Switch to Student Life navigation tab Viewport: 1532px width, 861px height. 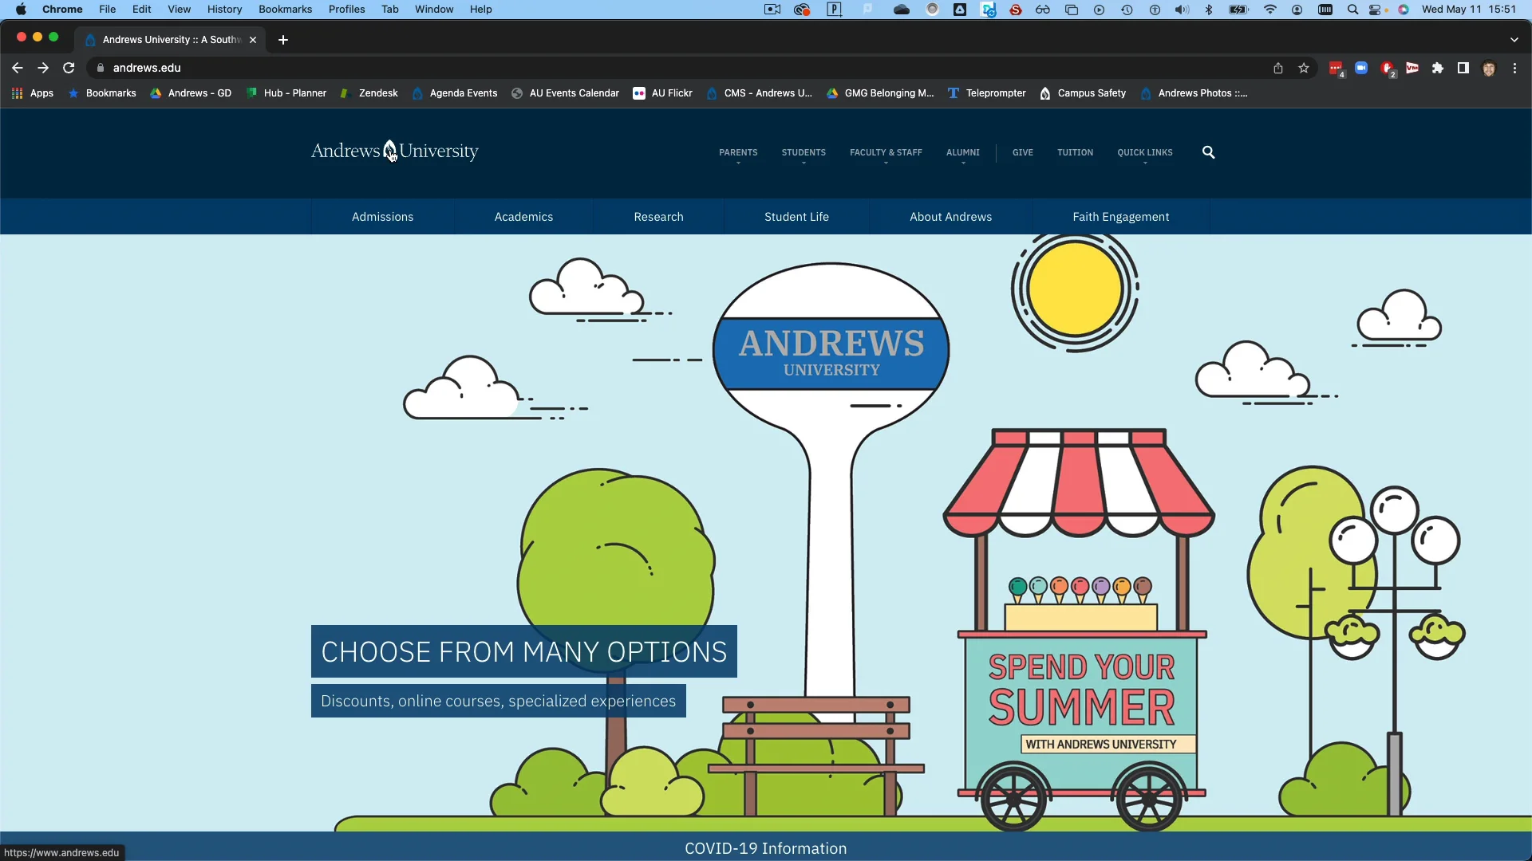click(x=796, y=216)
